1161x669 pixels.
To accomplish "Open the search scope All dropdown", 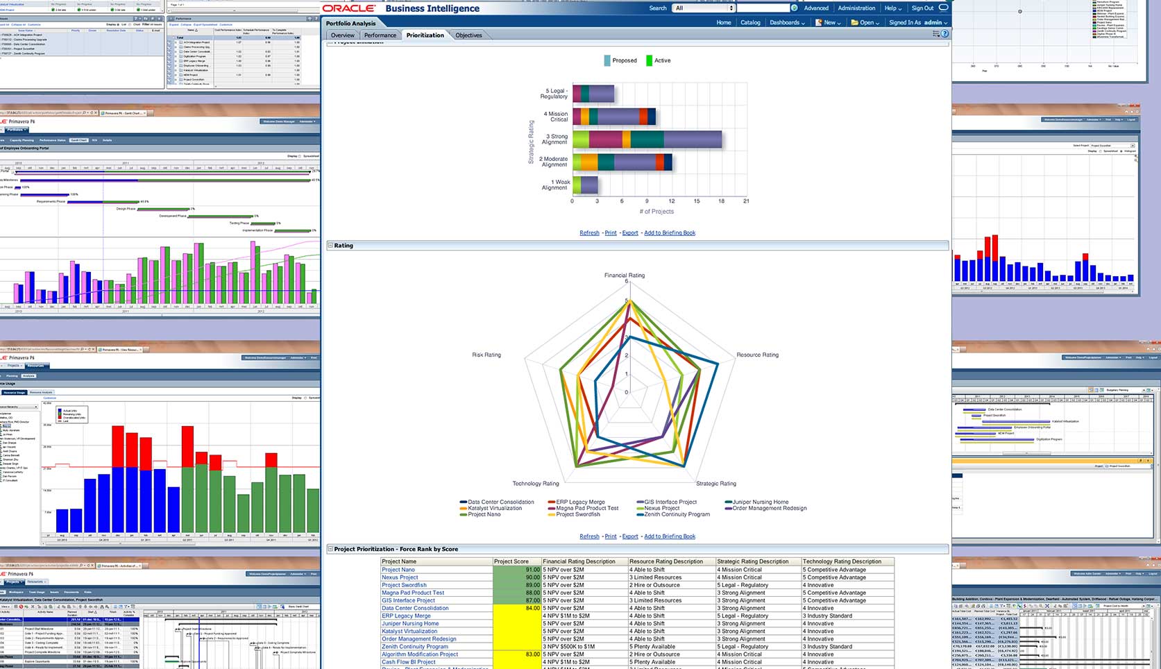I will click(703, 8).
